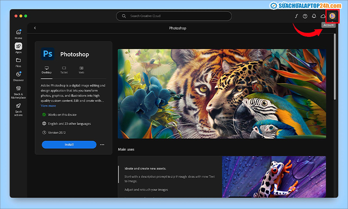This screenshot has width=348, height=209.
Task: Show notifications via the bell icon
Action: point(314,16)
